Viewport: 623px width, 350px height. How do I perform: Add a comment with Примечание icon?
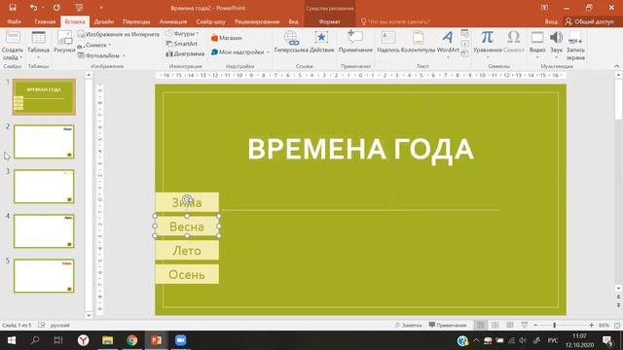click(355, 37)
